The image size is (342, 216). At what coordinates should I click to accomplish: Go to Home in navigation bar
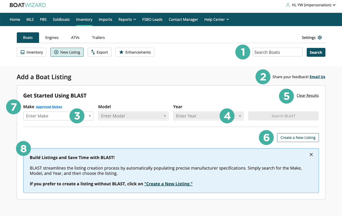[x=15, y=19]
